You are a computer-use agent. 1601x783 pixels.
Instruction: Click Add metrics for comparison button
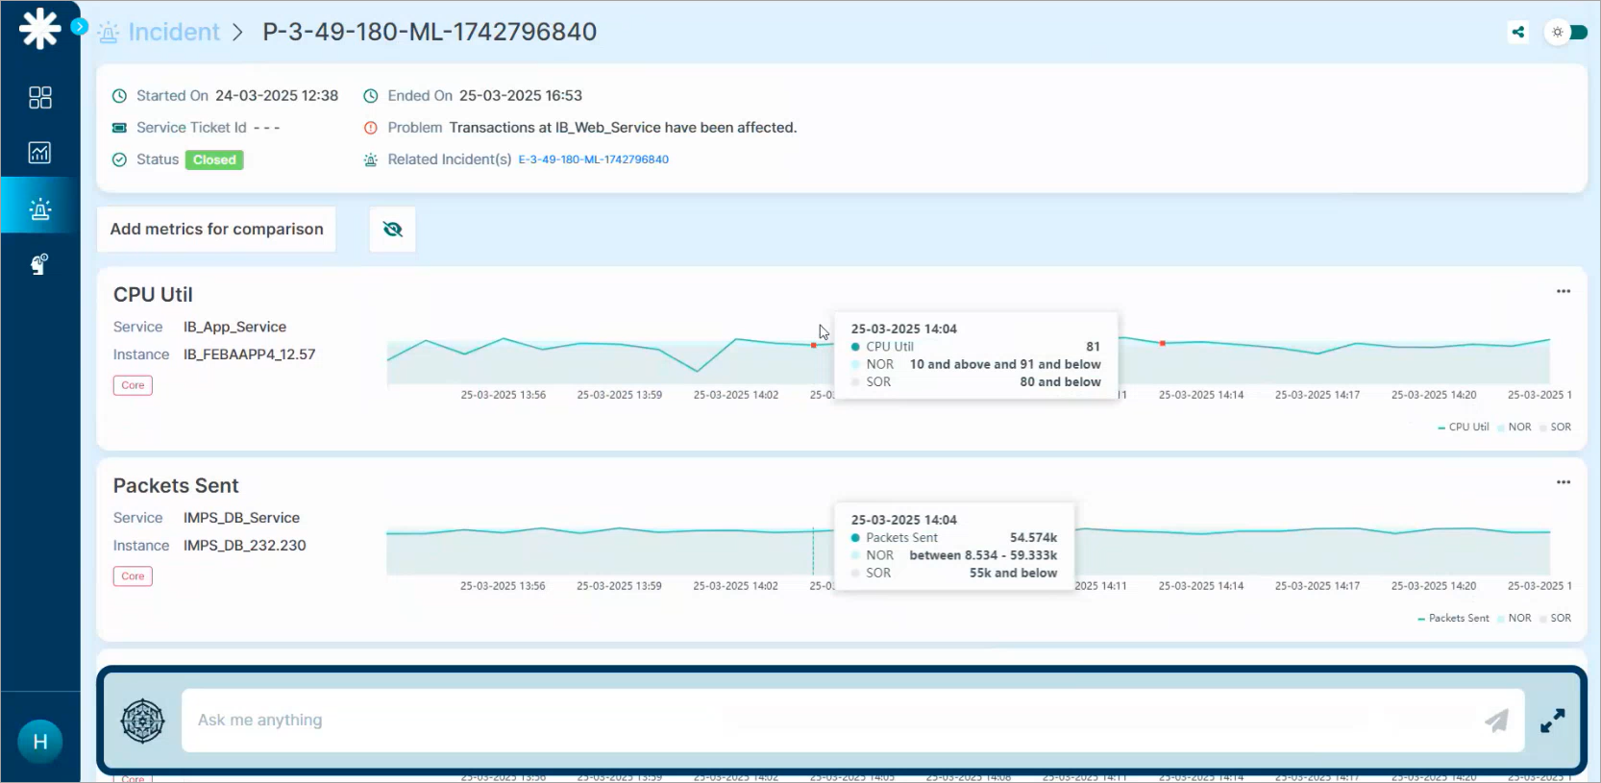(x=216, y=230)
